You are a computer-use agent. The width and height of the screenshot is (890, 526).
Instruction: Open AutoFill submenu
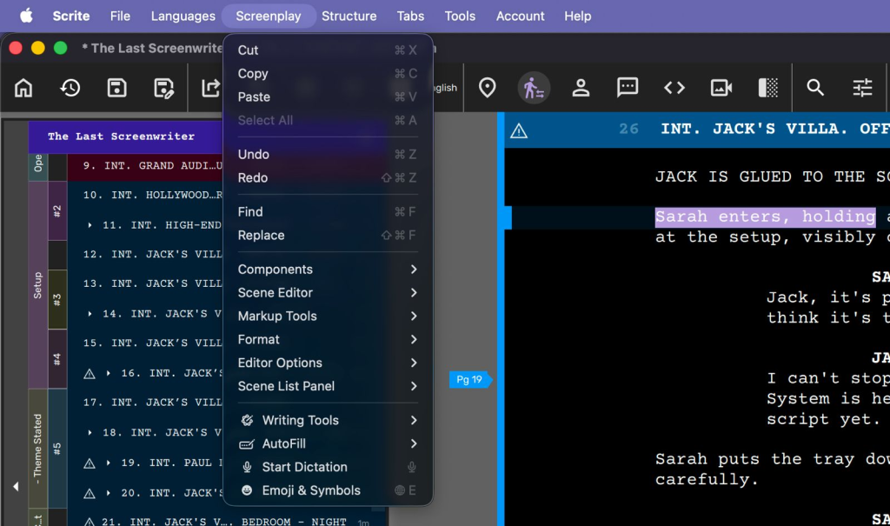(x=328, y=443)
